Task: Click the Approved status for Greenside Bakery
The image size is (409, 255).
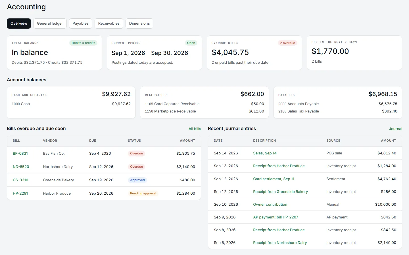Action: pyautogui.click(x=137, y=180)
